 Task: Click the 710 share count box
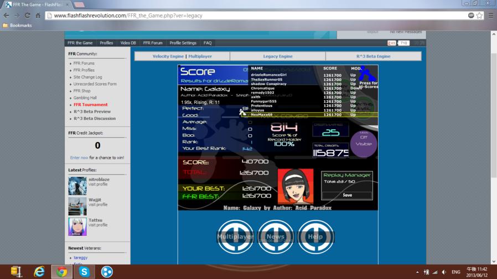pyautogui.click(x=403, y=43)
